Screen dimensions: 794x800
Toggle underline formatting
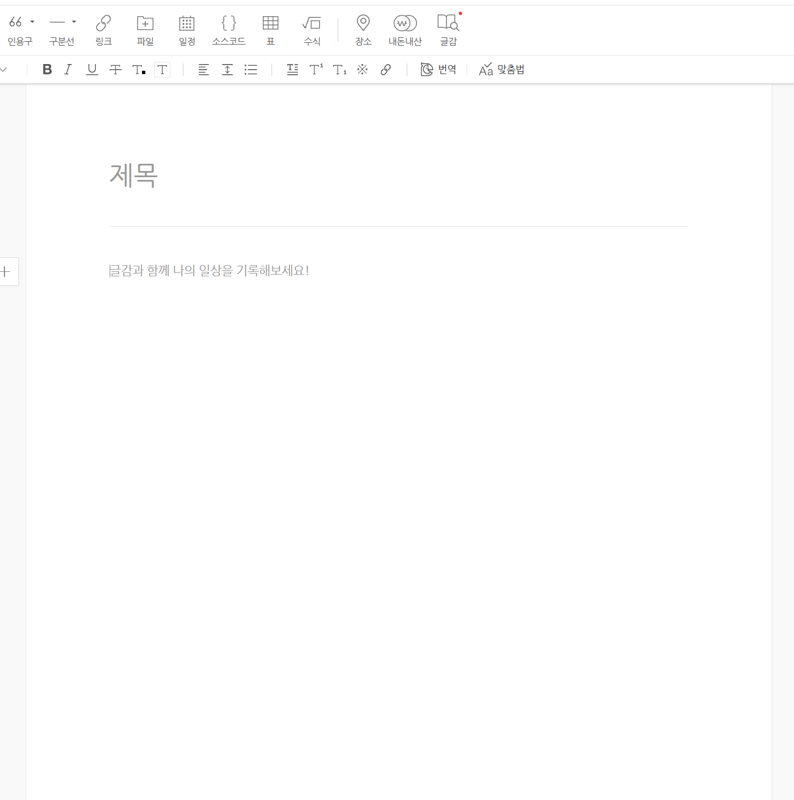tap(92, 70)
